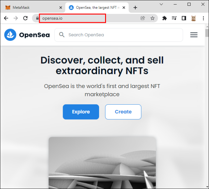Screen dimensions: 209x189
Task: View site info via the lock icon
Action: tap(37, 18)
